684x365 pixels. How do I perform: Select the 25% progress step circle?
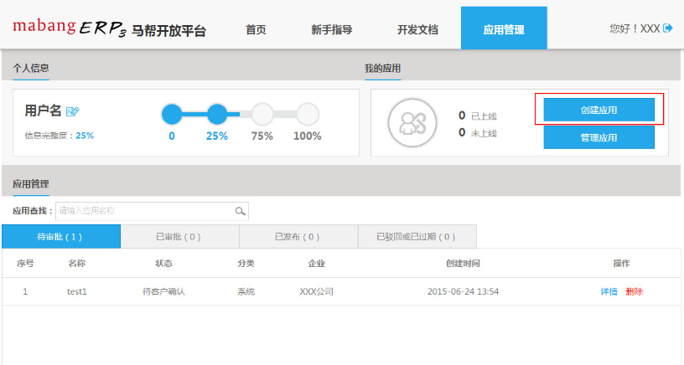217,114
